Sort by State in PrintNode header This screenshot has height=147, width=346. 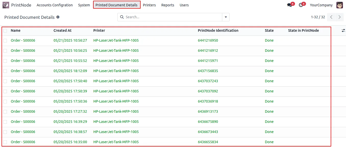click(303, 30)
